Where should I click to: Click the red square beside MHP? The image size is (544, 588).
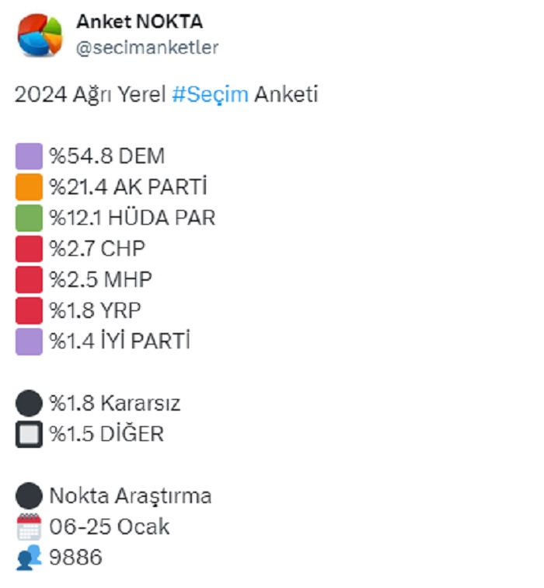[x=29, y=279]
